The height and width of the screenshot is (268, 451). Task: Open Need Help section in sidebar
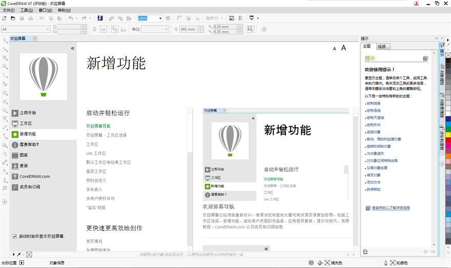click(25, 145)
